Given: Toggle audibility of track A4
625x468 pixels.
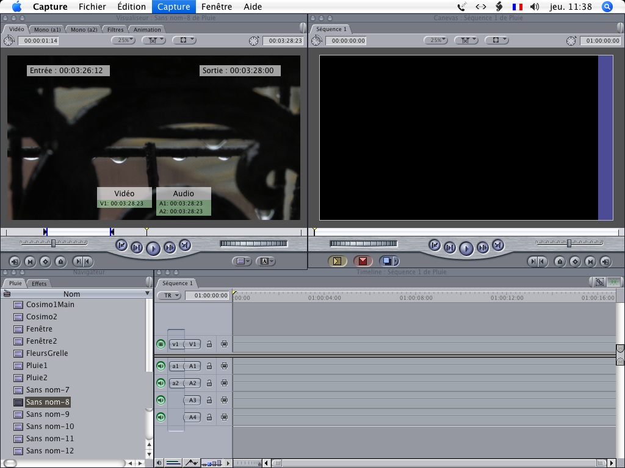Looking at the screenshot, I should click(161, 417).
